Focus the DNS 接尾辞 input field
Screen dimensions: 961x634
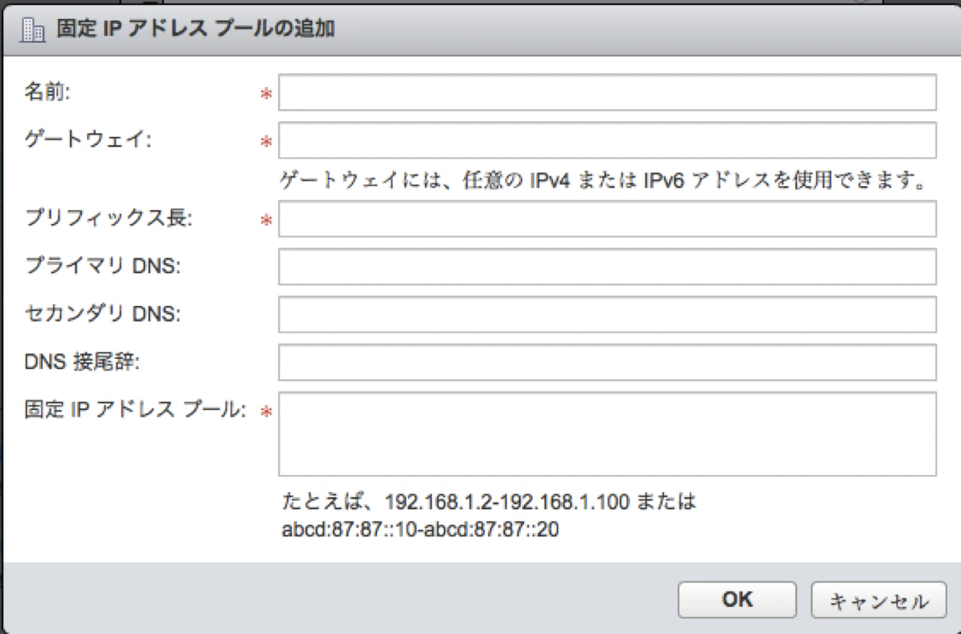608,363
